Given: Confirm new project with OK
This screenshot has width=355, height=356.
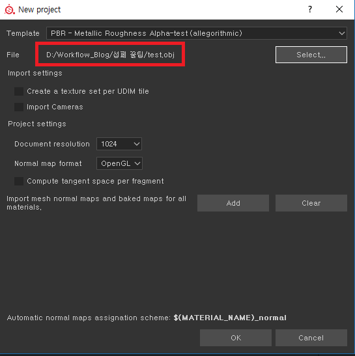Looking at the screenshot, I should [236, 338].
